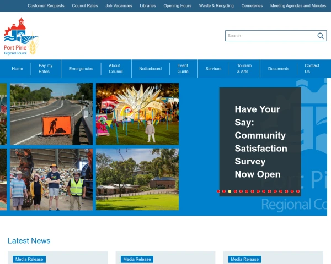331x264 pixels.
Task: Open the Emergencies menu item
Action: [81, 69]
